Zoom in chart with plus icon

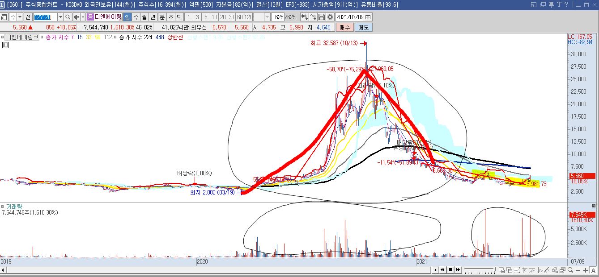coord(586,270)
